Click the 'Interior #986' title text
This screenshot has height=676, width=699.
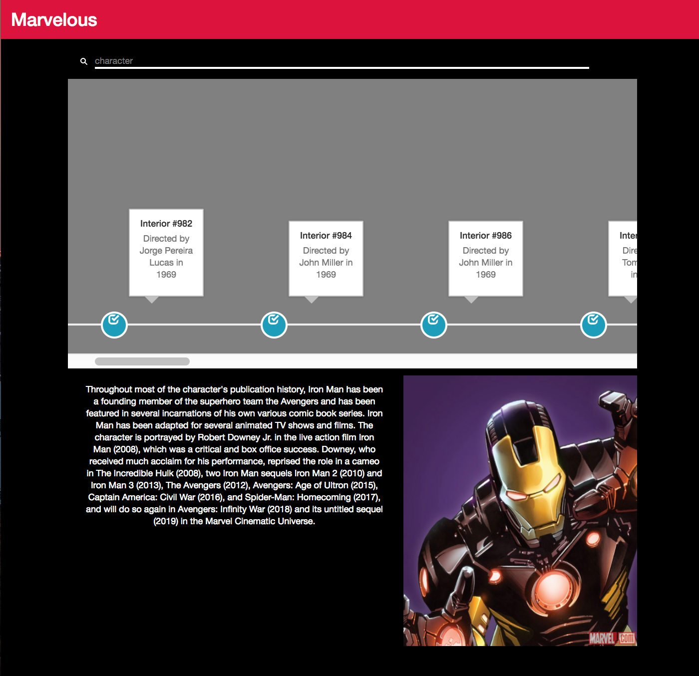click(x=486, y=236)
